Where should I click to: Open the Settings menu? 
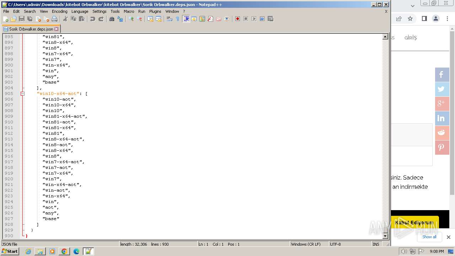click(x=100, y=11)
